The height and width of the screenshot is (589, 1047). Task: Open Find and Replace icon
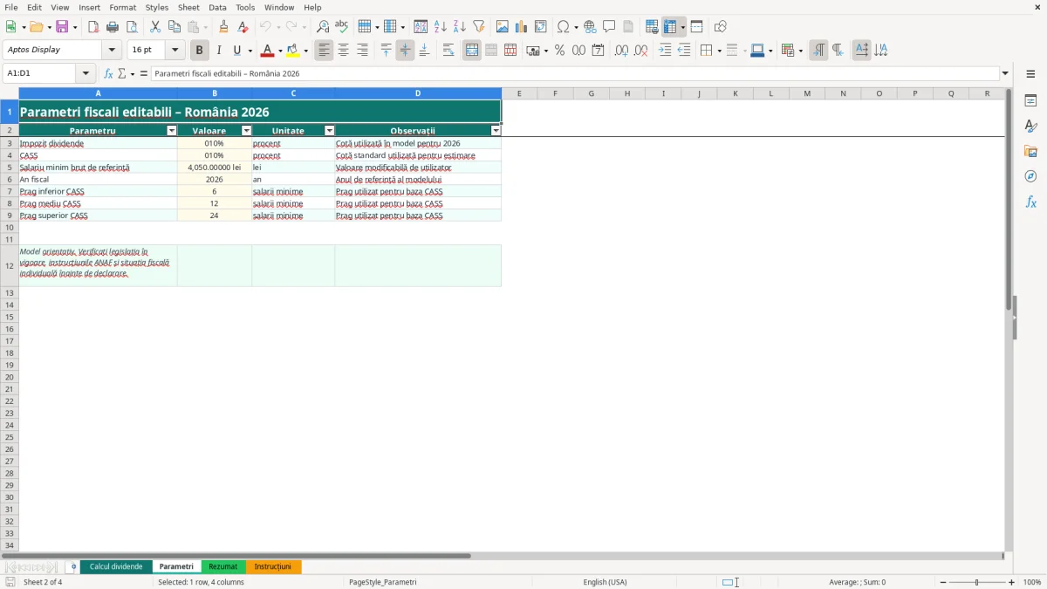[323, 27]
